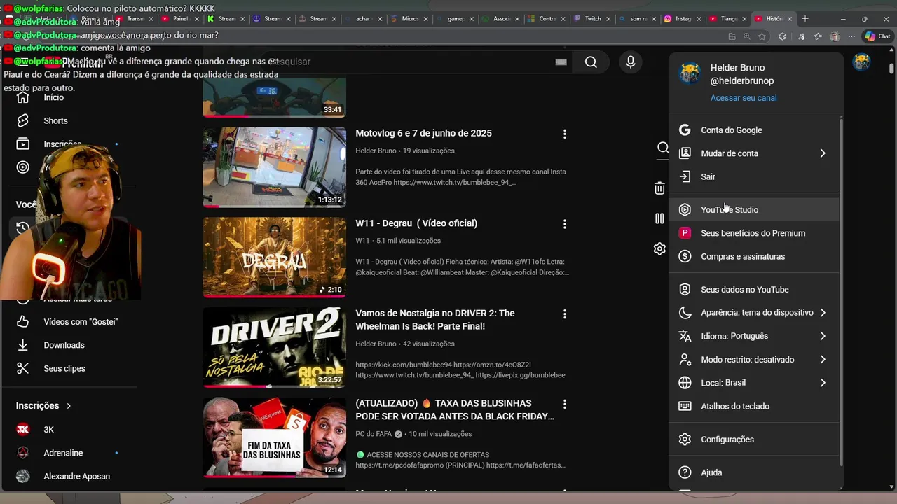Open W11 Degrau video thumbnail

274,257
